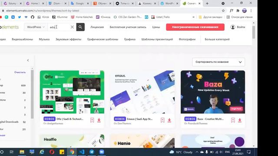This screenshot has width=278, height=156.
Task: Clear the search field with X icon
Action: pyautogui.click(x=72, y=27)
